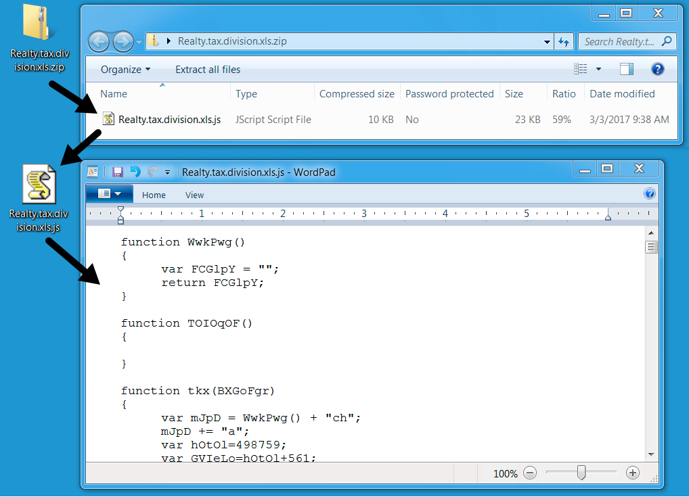Click the line 'function TOIOqOF()' in document

coord(187,324)
